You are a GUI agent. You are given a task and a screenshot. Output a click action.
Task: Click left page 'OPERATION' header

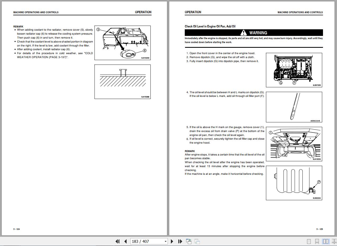point(143,12)
